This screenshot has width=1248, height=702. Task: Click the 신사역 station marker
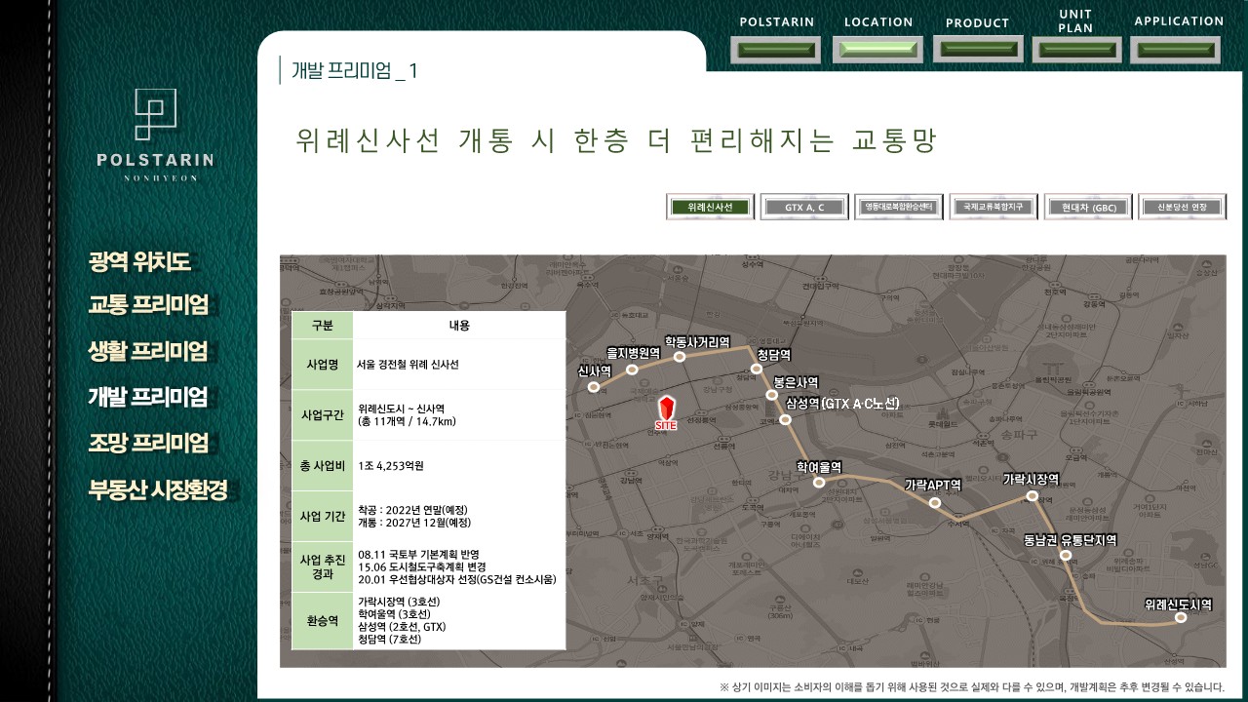(x=594, y=387)
